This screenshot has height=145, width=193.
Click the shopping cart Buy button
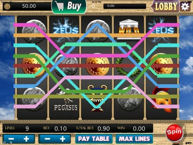[x=69, y=6]
